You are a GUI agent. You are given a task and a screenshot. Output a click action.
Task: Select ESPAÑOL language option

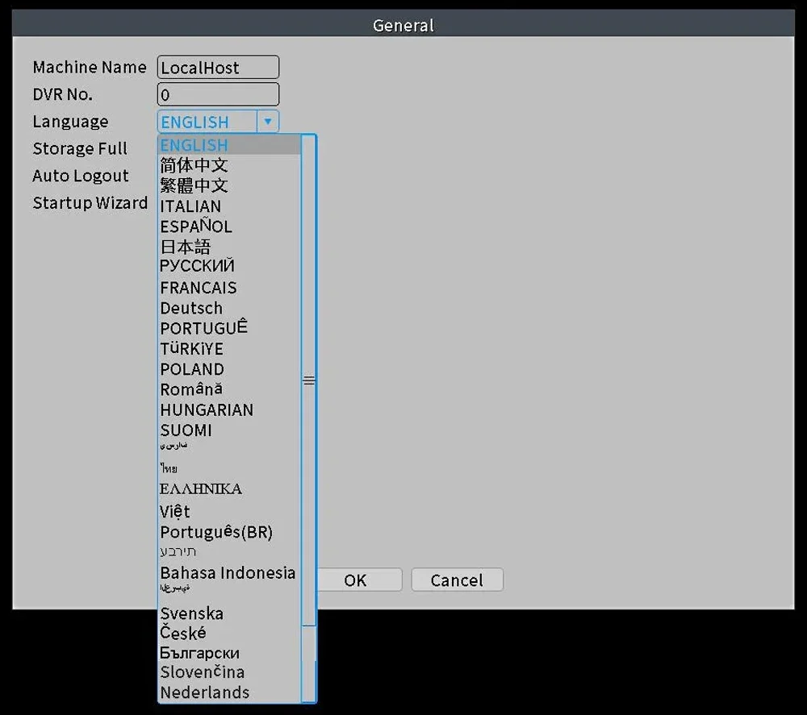click(x=196, y=226)
